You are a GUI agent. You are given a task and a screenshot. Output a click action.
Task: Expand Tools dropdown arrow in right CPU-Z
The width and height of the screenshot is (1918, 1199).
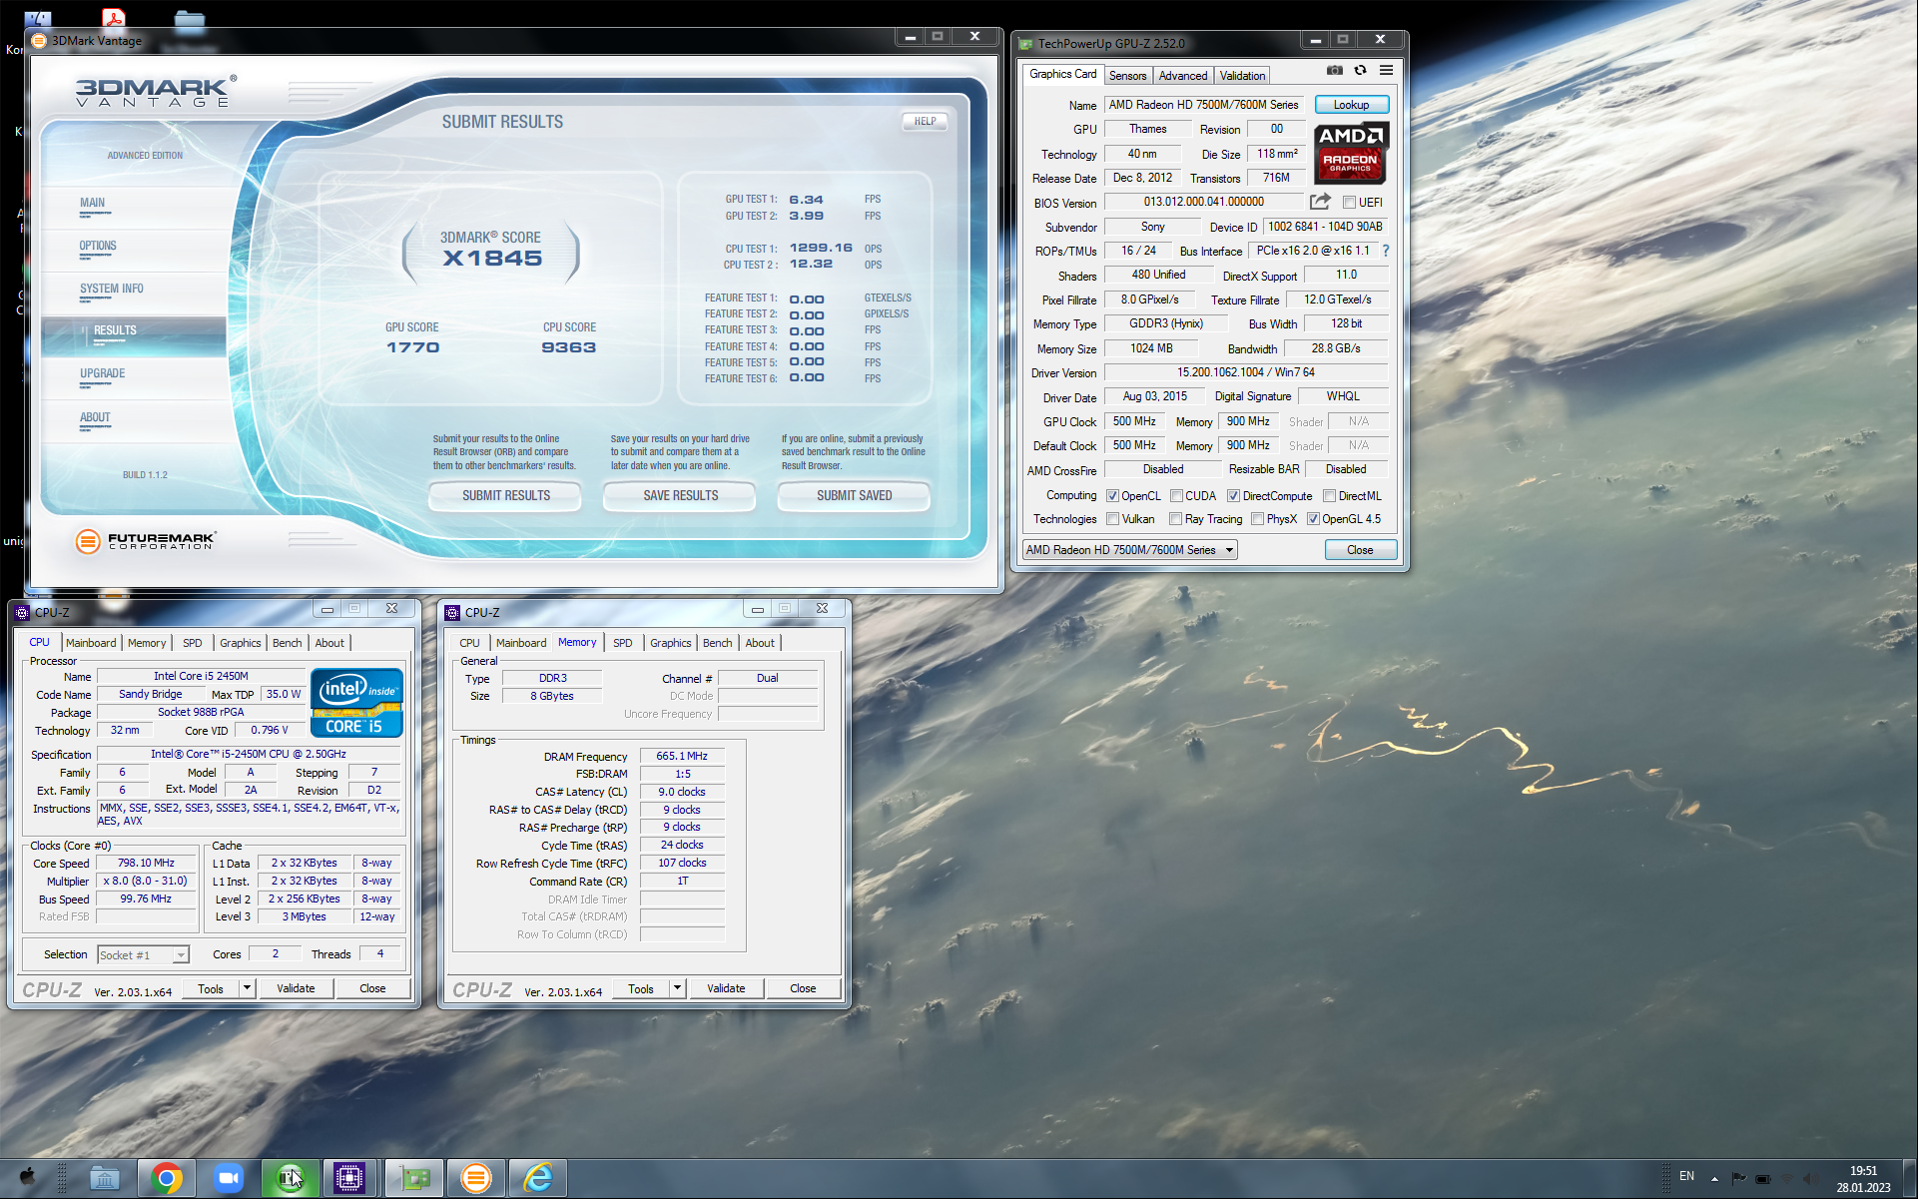point(677,988)
